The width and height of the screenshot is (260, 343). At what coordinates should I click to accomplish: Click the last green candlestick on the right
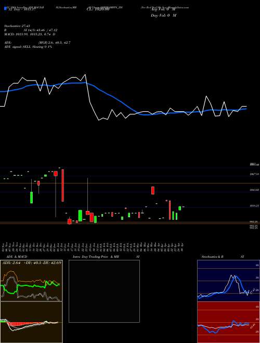click(180, 208)
